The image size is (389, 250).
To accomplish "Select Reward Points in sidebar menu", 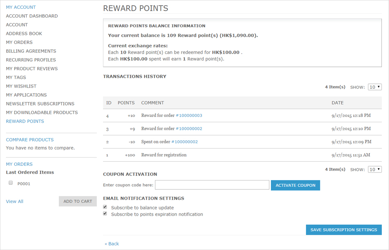I will coord(25,121).
